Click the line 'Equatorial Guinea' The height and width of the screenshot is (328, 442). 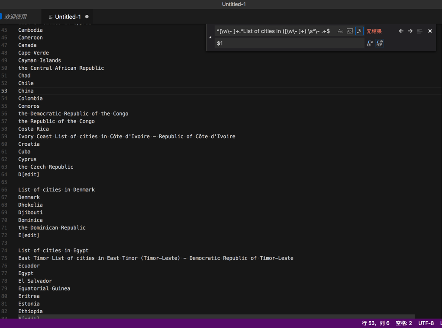tap(44, 288)
